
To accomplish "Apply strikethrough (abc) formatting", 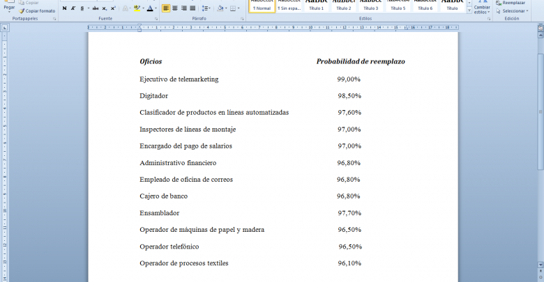I will pyautogui.click(x=96, y=8).
